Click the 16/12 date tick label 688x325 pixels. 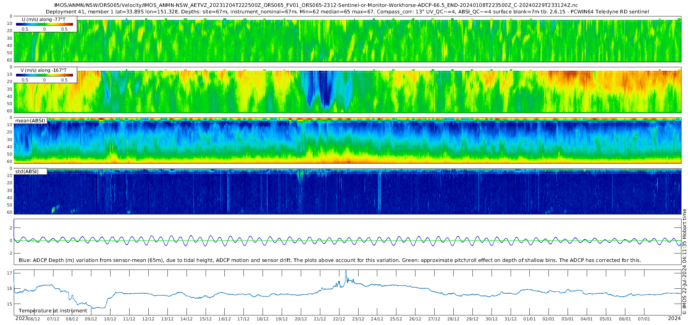click(224, 319)
